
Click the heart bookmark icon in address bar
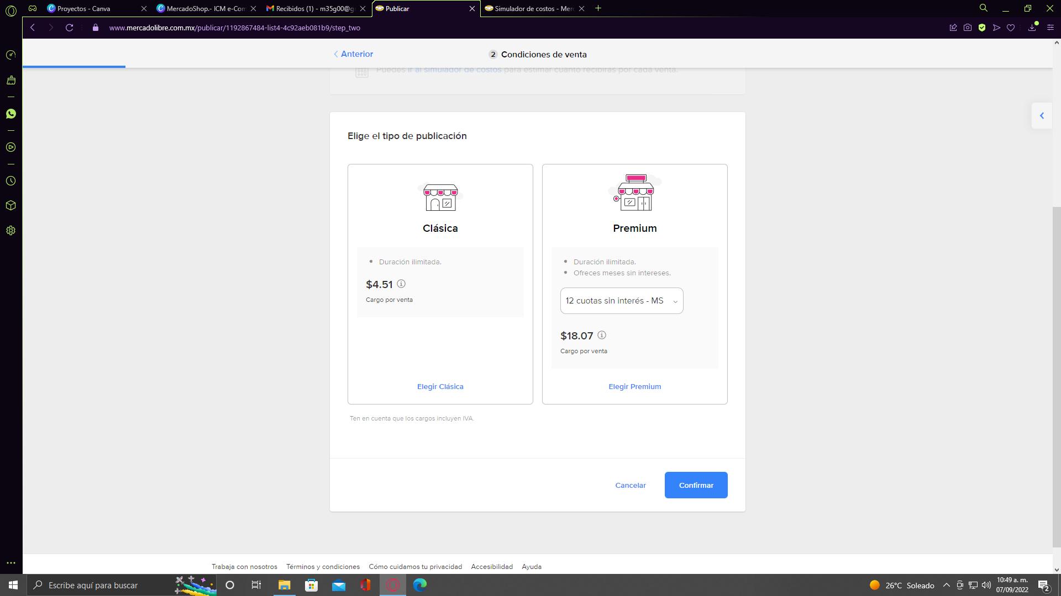[x=1011, y=28]
